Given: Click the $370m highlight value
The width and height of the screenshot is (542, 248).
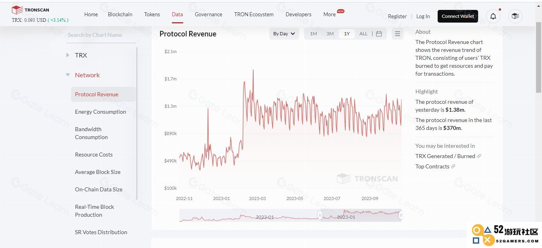Looking at the screenshot, I should click(x=452, y=128).
